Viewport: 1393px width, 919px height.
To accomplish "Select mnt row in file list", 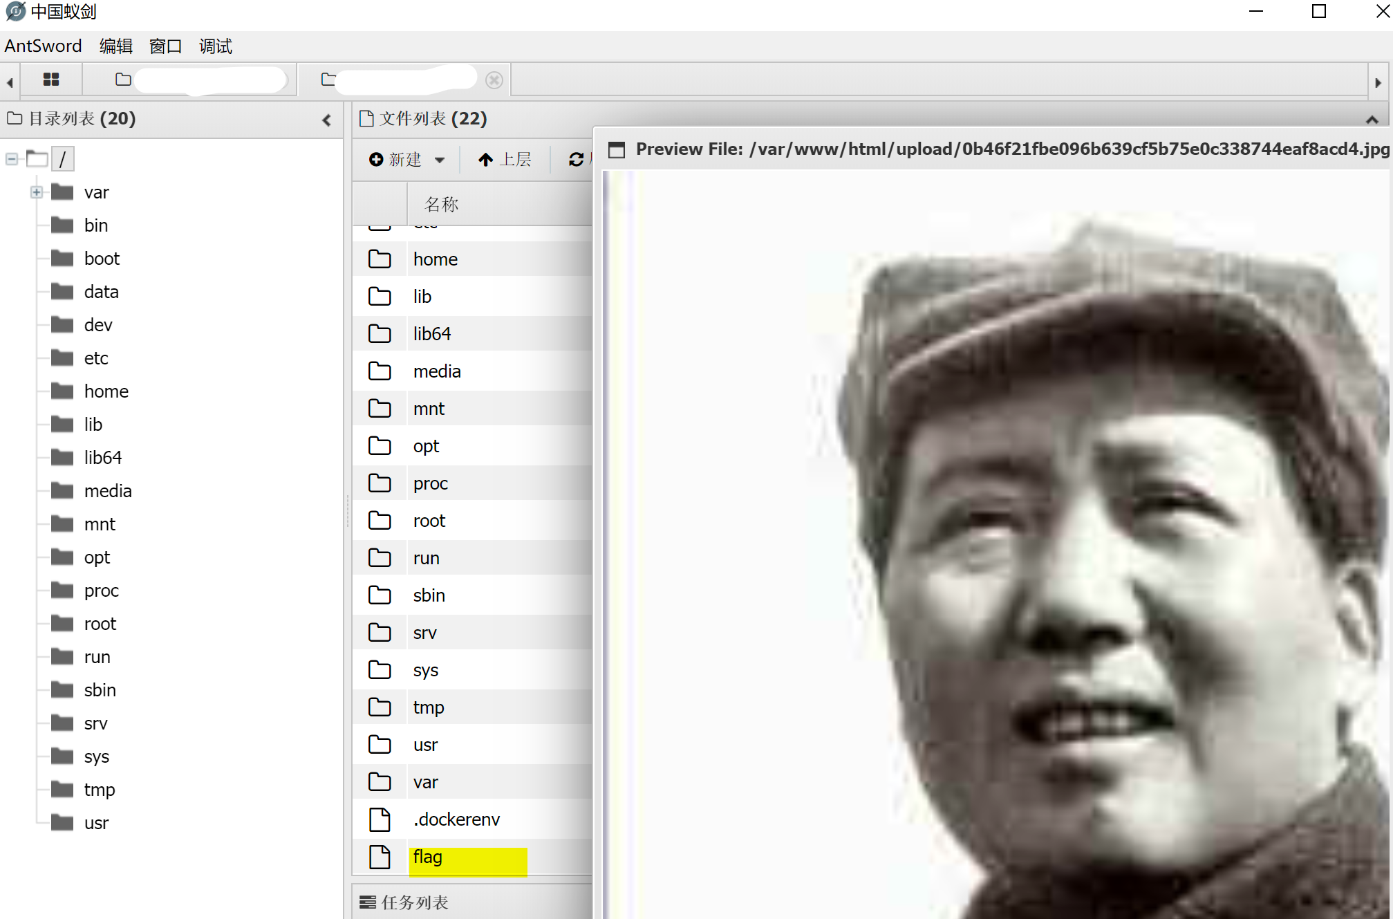I will [472, 409].
